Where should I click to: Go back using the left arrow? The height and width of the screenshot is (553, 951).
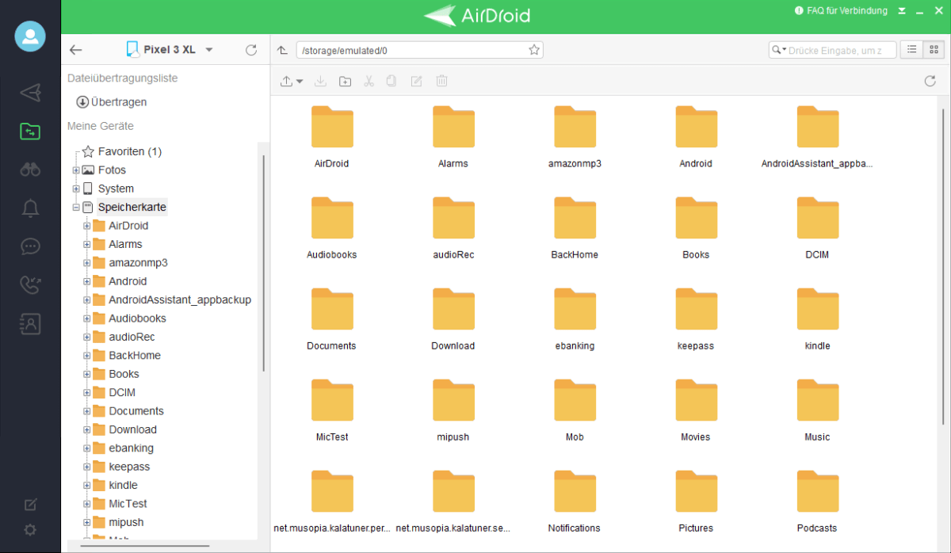76,50
